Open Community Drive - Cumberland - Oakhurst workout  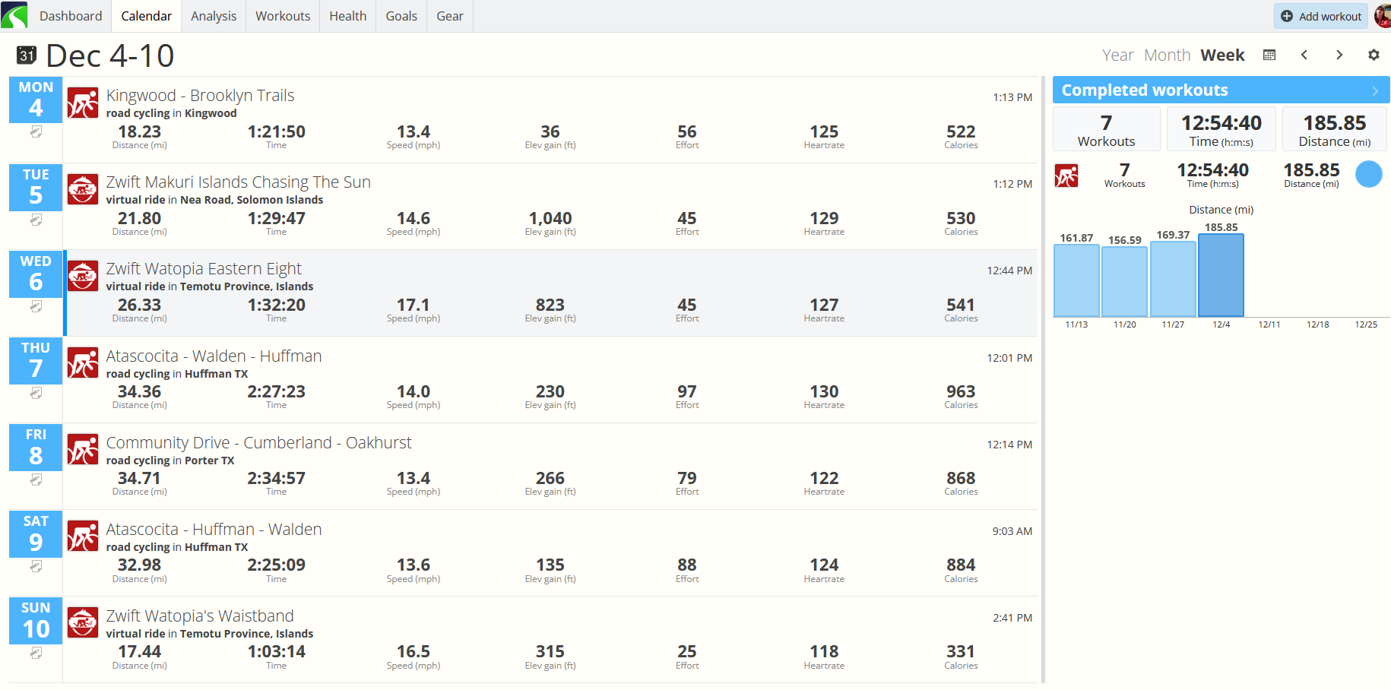259,442
